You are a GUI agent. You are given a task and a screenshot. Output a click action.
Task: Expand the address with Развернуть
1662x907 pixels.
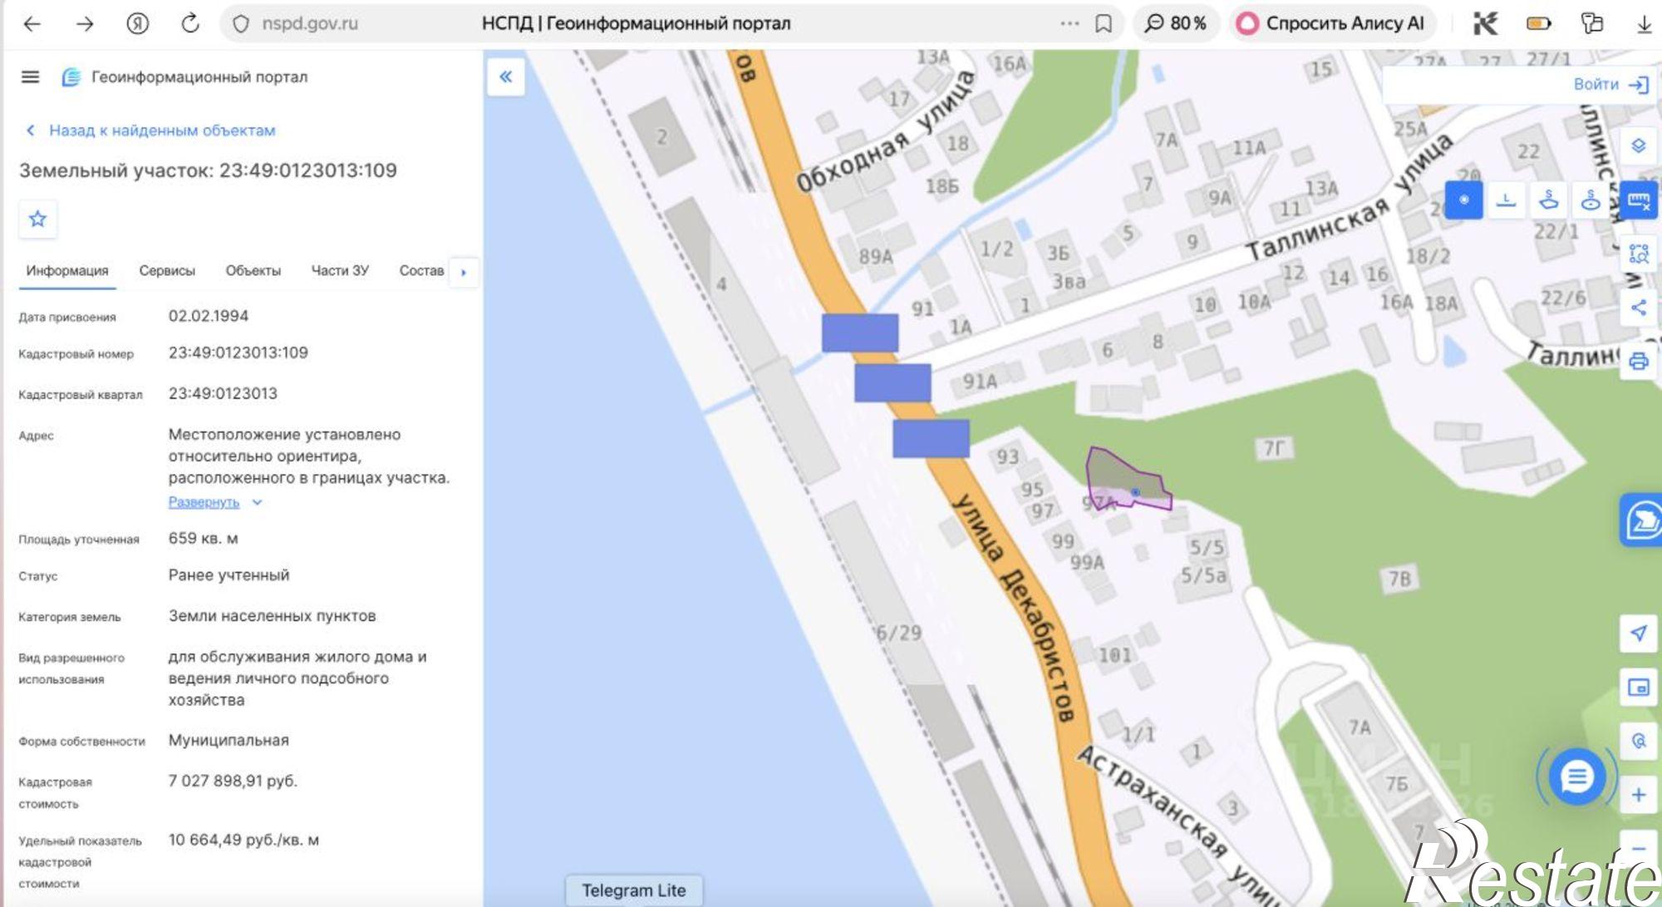pos(204,502)
